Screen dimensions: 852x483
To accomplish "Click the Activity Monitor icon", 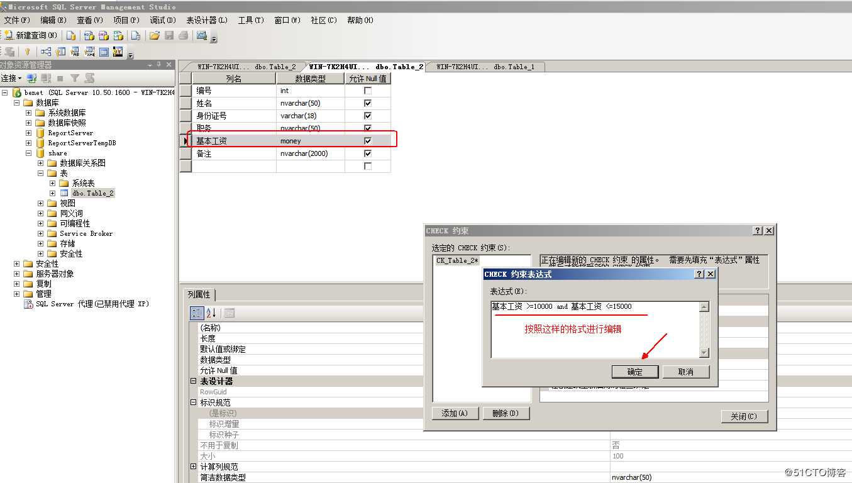I will click(202, 36).
